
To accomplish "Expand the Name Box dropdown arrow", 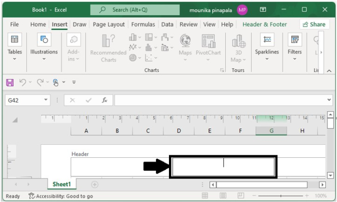I will click(46, 100).
